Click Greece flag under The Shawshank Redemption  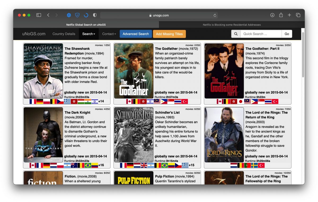coord(67,101)
